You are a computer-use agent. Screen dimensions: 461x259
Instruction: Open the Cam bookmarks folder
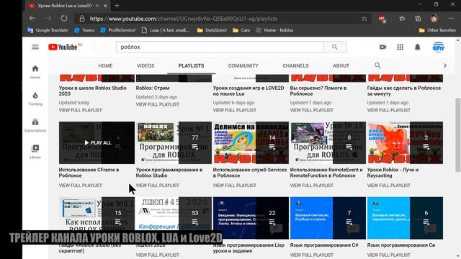click(241, 30)
